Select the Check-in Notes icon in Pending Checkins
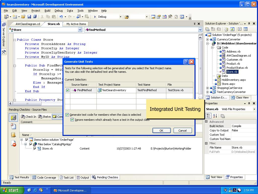 [13, 135]
